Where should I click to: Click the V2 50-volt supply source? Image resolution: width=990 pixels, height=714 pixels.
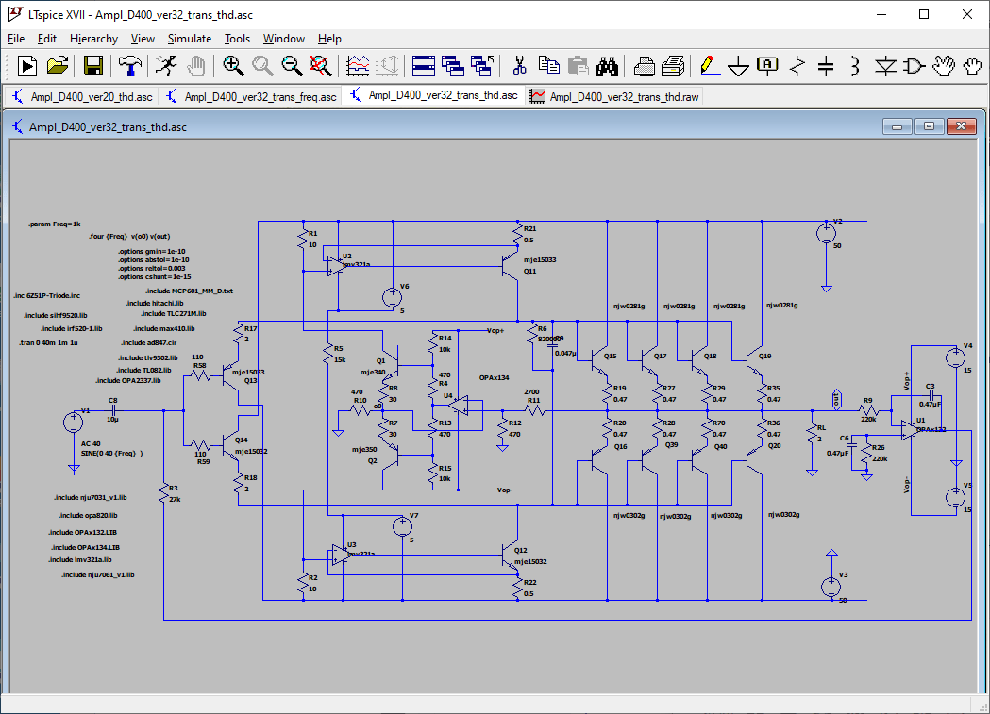click(827, 233)
